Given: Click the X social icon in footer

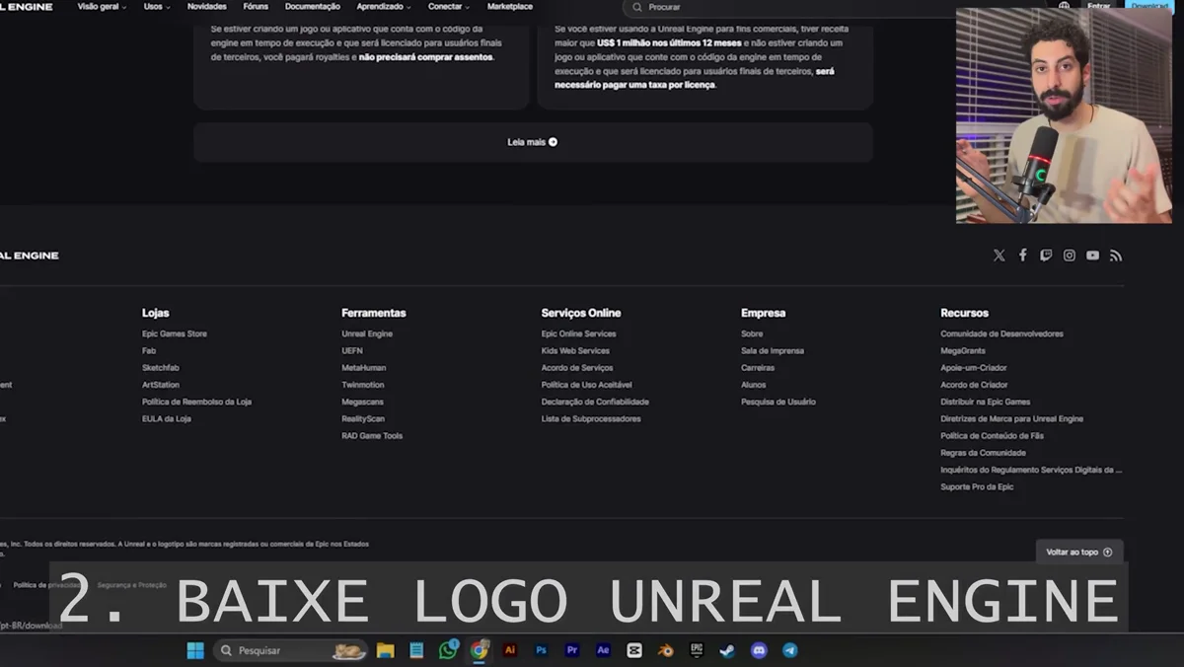Looking at the screenshot, I should [x=999, y=255].
